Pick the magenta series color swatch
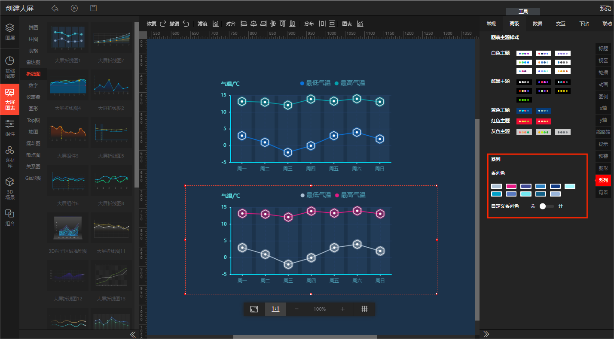This screenshot has height=339, width=614. [x=511, y=186]
